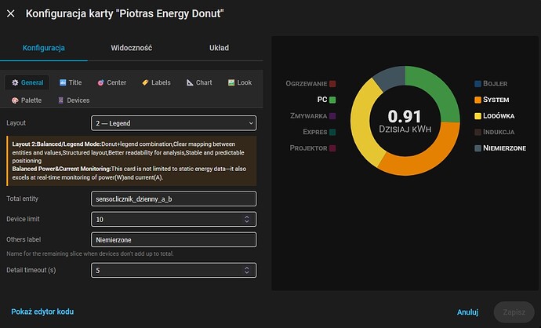Toggle the Zmywarka legend swatch
Viewport: 541px width, 328px height.
coord(332,116)
